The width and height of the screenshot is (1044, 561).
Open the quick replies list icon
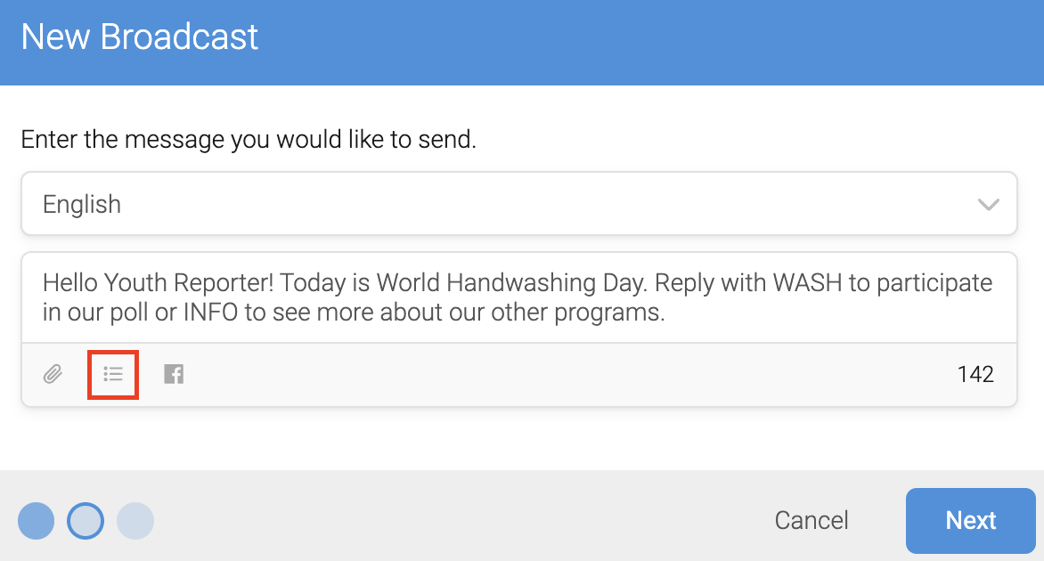click(113, 375)
